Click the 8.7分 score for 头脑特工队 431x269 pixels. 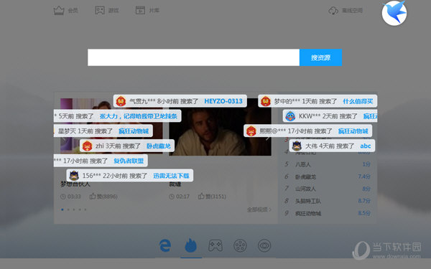tap(364, 201)
